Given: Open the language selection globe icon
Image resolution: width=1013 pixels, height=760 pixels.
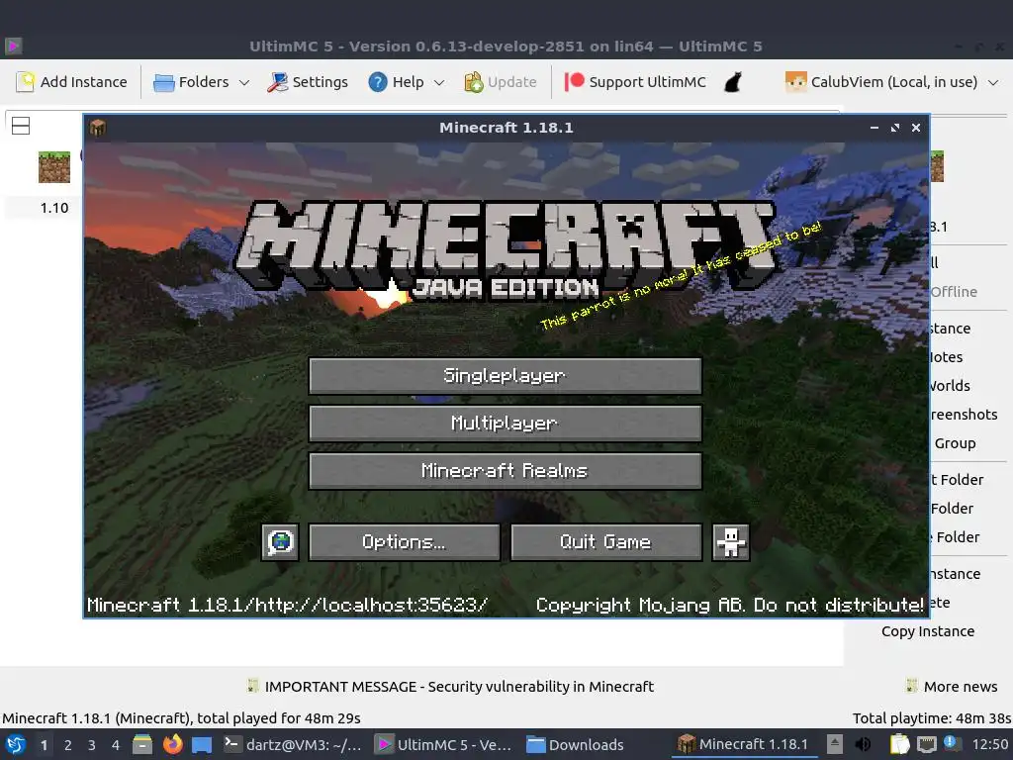Looking at the screenshot, I should pos(280,541).
